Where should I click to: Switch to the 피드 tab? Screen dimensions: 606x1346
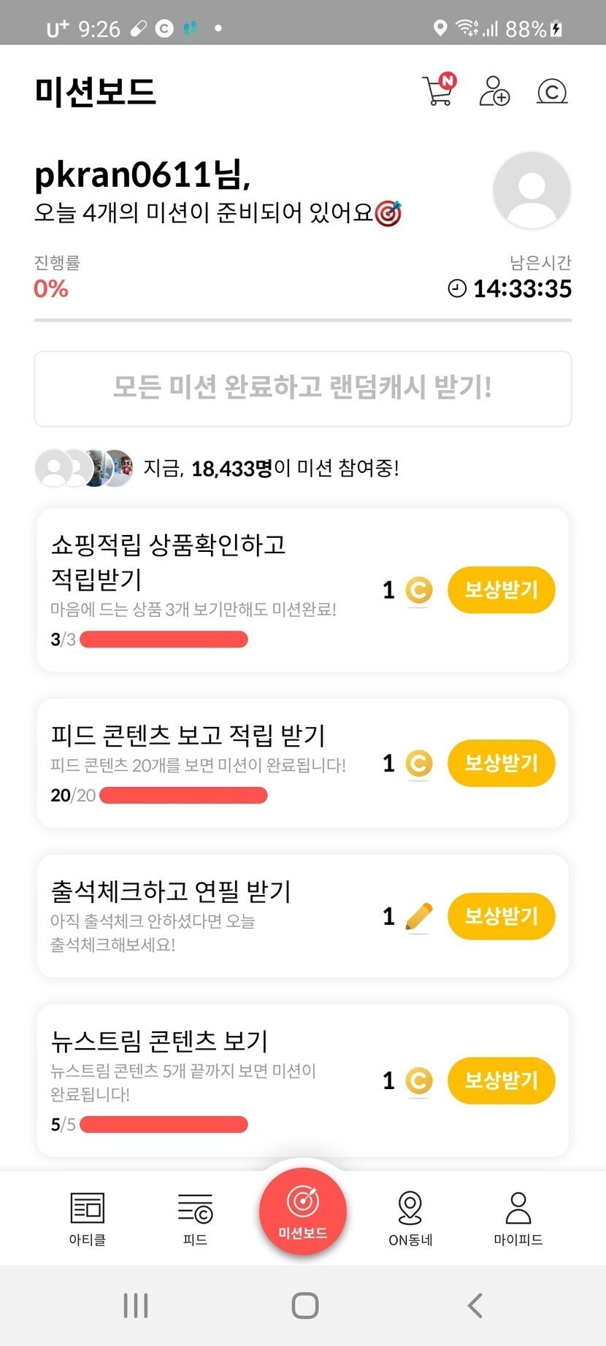195,1218
